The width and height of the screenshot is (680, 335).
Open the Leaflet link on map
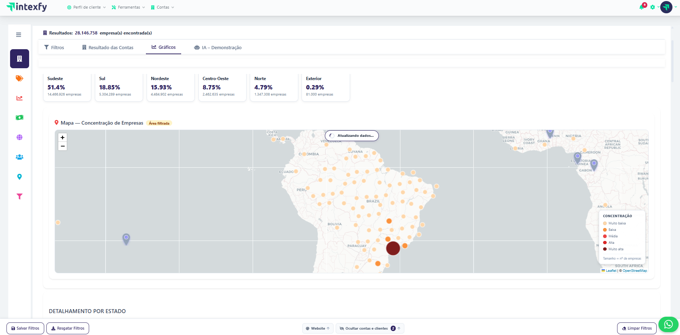(x=611, y=271)
